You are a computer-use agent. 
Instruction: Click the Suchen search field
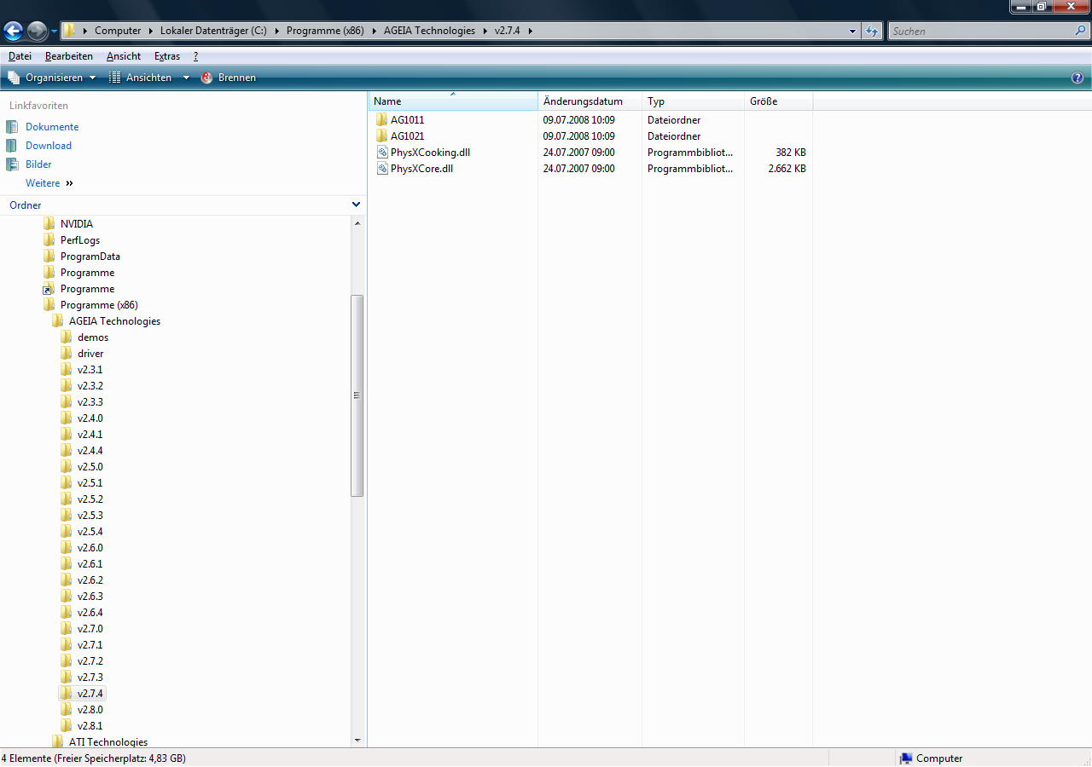pyautogui.click(x=980, y=31)
